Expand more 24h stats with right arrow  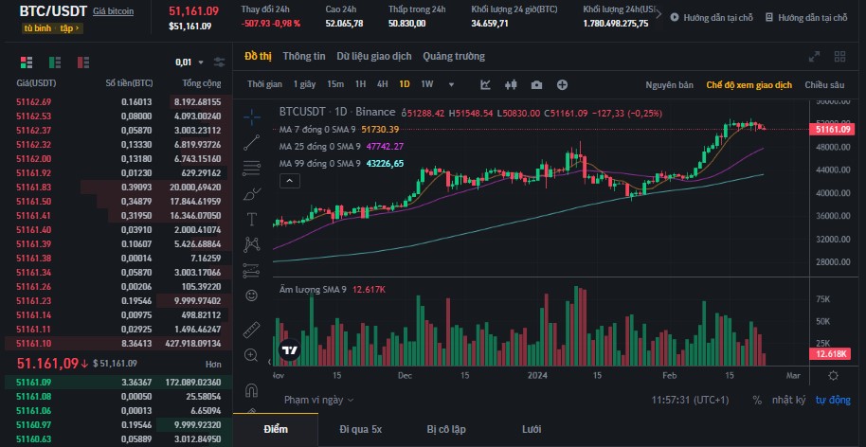[x=659, y=15]
